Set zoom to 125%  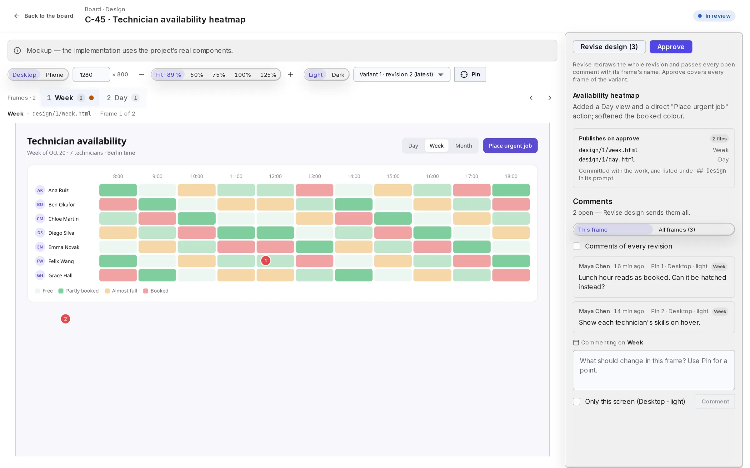(268, 75)
